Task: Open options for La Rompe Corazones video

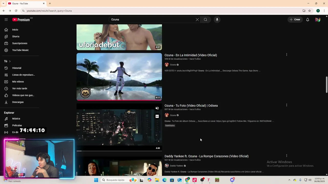Action: coord(286,156)
